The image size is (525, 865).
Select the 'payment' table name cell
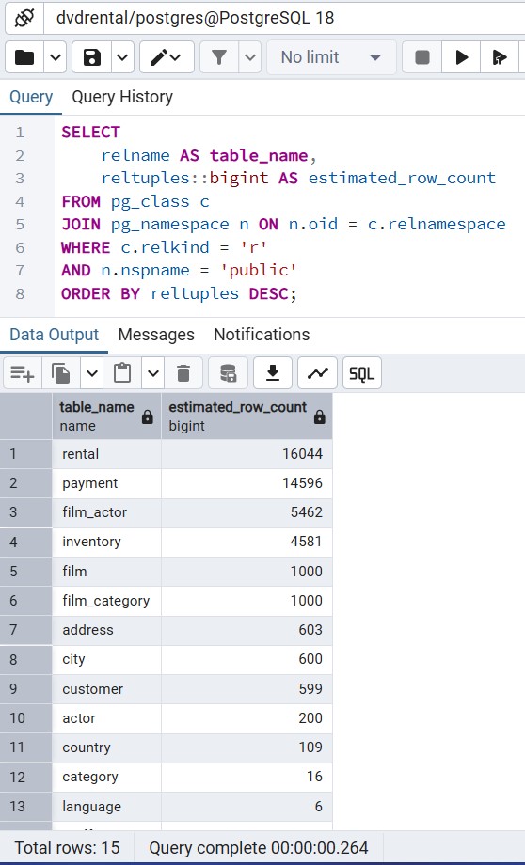coord(106,483)
